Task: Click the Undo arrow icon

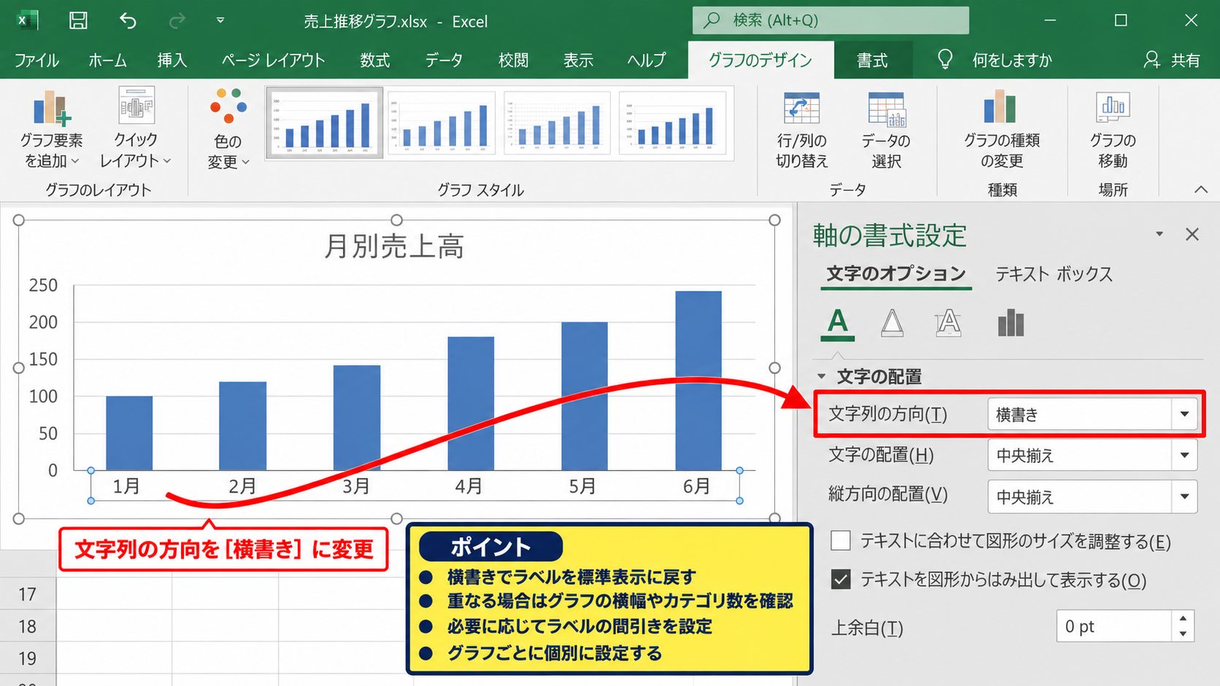Action: click(x=128, y=20)
